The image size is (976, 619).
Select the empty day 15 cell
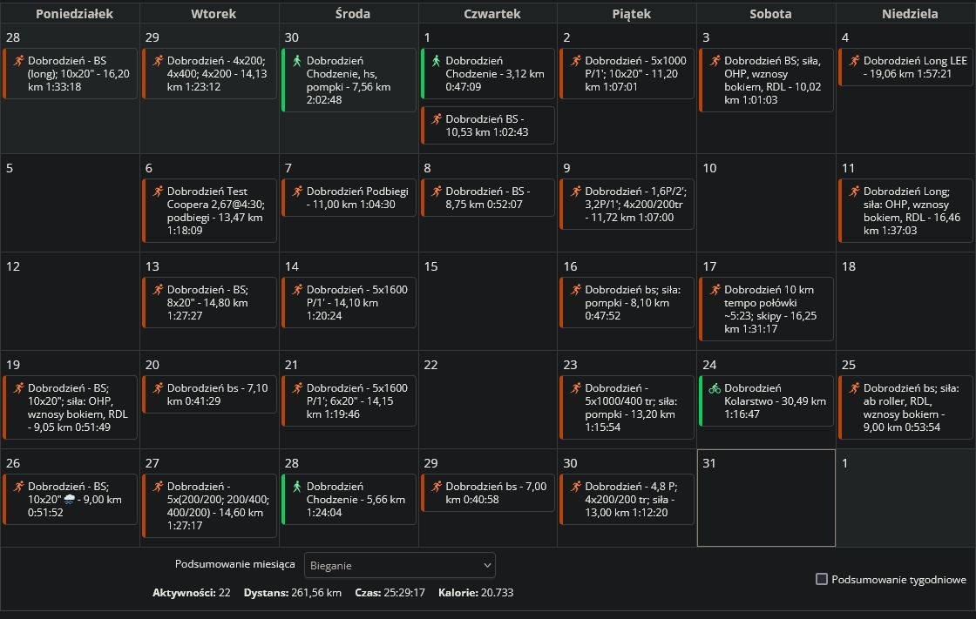(x=487, y=305)
